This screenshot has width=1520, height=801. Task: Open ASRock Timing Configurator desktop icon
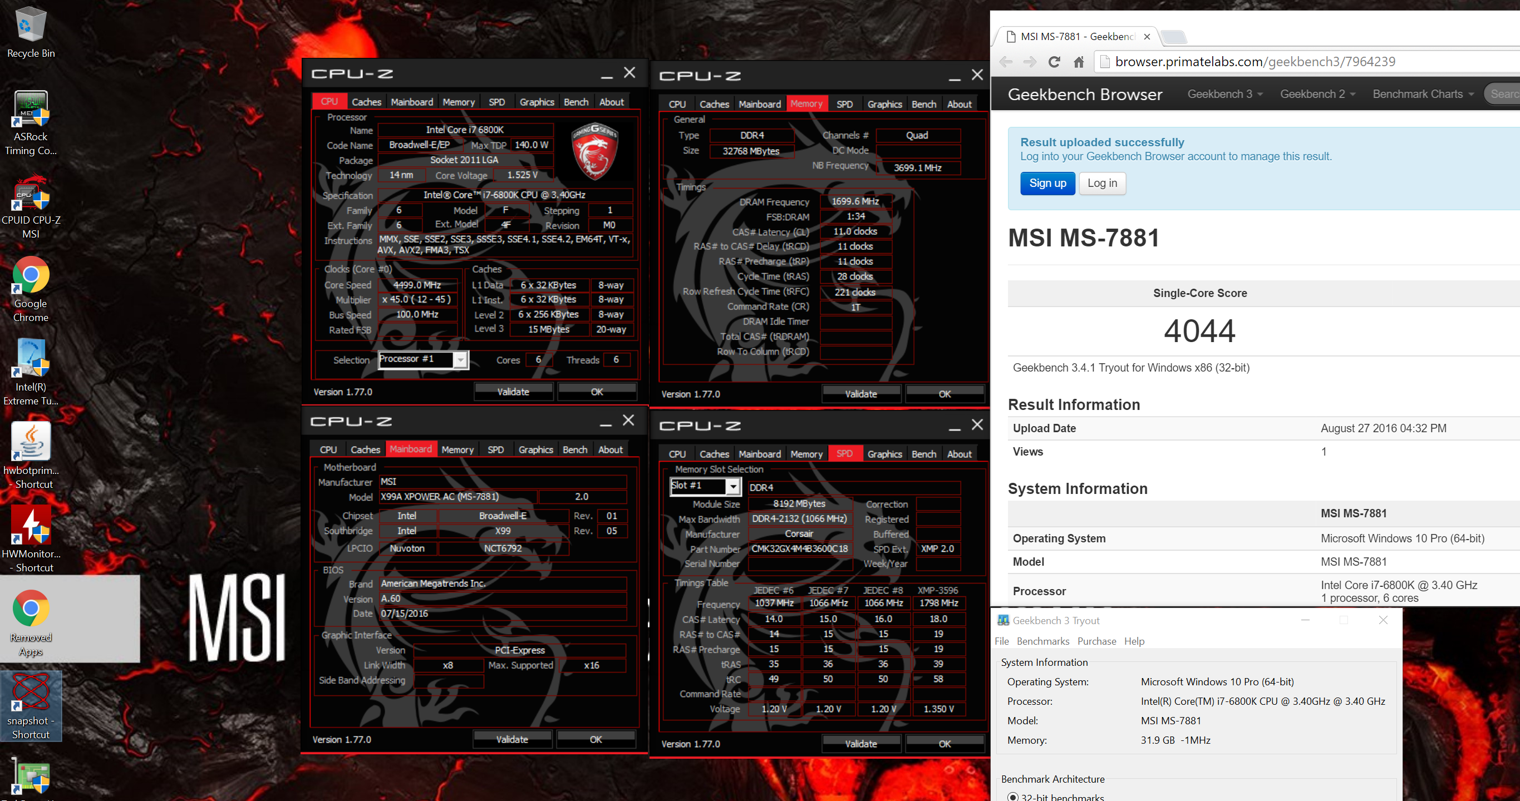point(31,123)
